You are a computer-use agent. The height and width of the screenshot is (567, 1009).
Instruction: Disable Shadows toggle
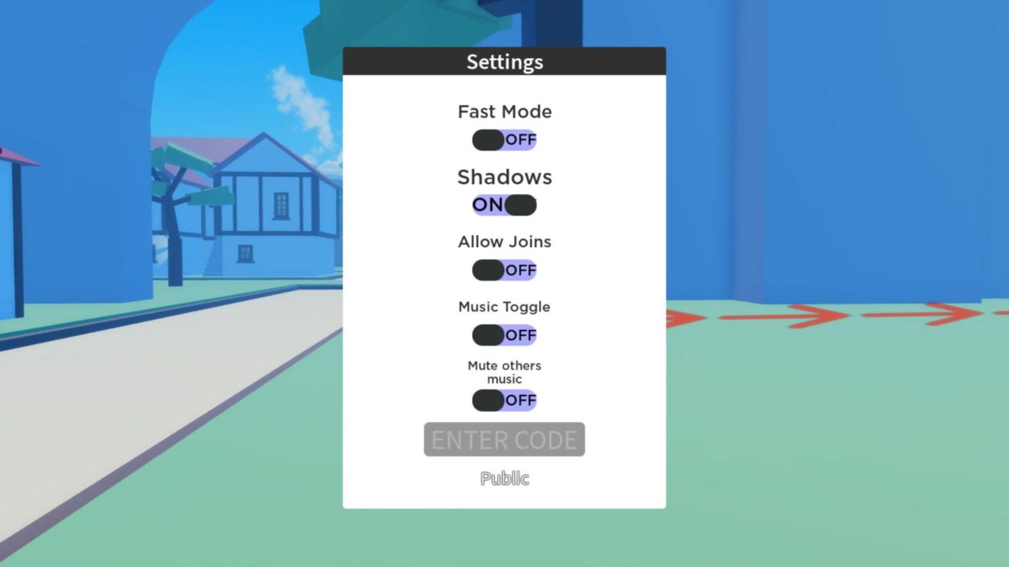coord(504,204)
